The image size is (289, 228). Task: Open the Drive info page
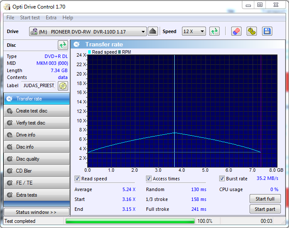[x=37, y=135]
